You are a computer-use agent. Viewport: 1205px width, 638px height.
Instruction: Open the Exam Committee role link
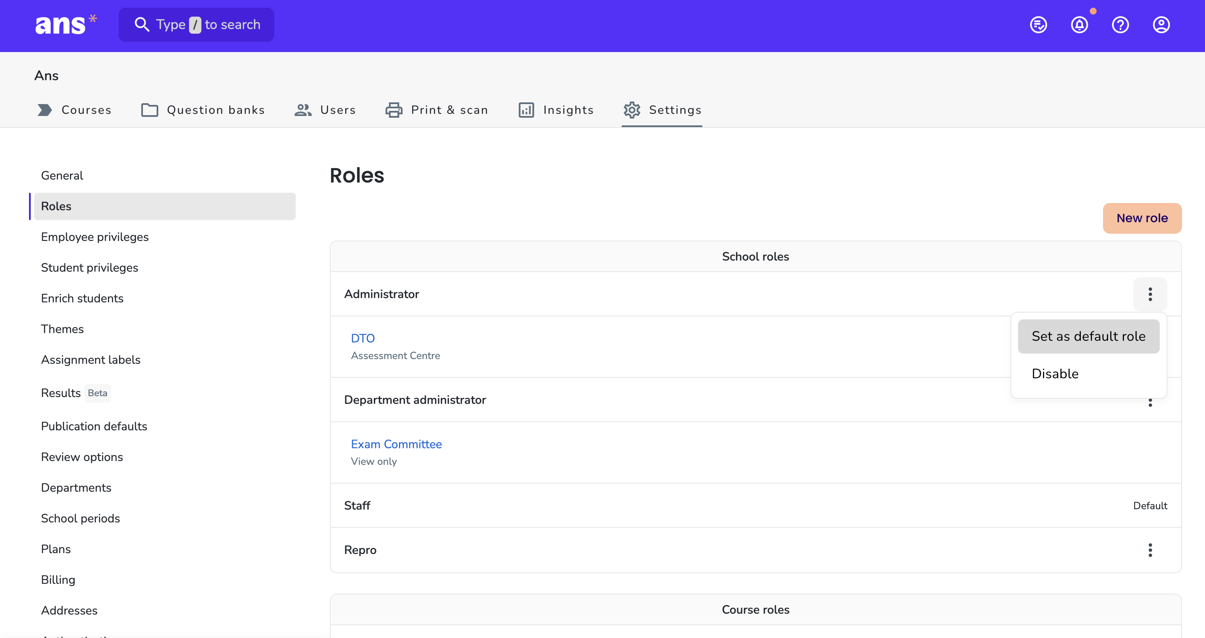pos(396,444)
